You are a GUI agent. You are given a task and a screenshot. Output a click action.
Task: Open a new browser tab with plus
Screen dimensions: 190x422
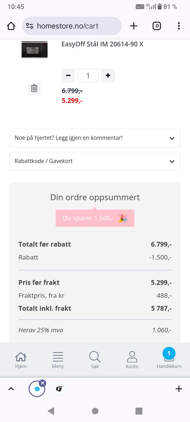pos(134,26)
